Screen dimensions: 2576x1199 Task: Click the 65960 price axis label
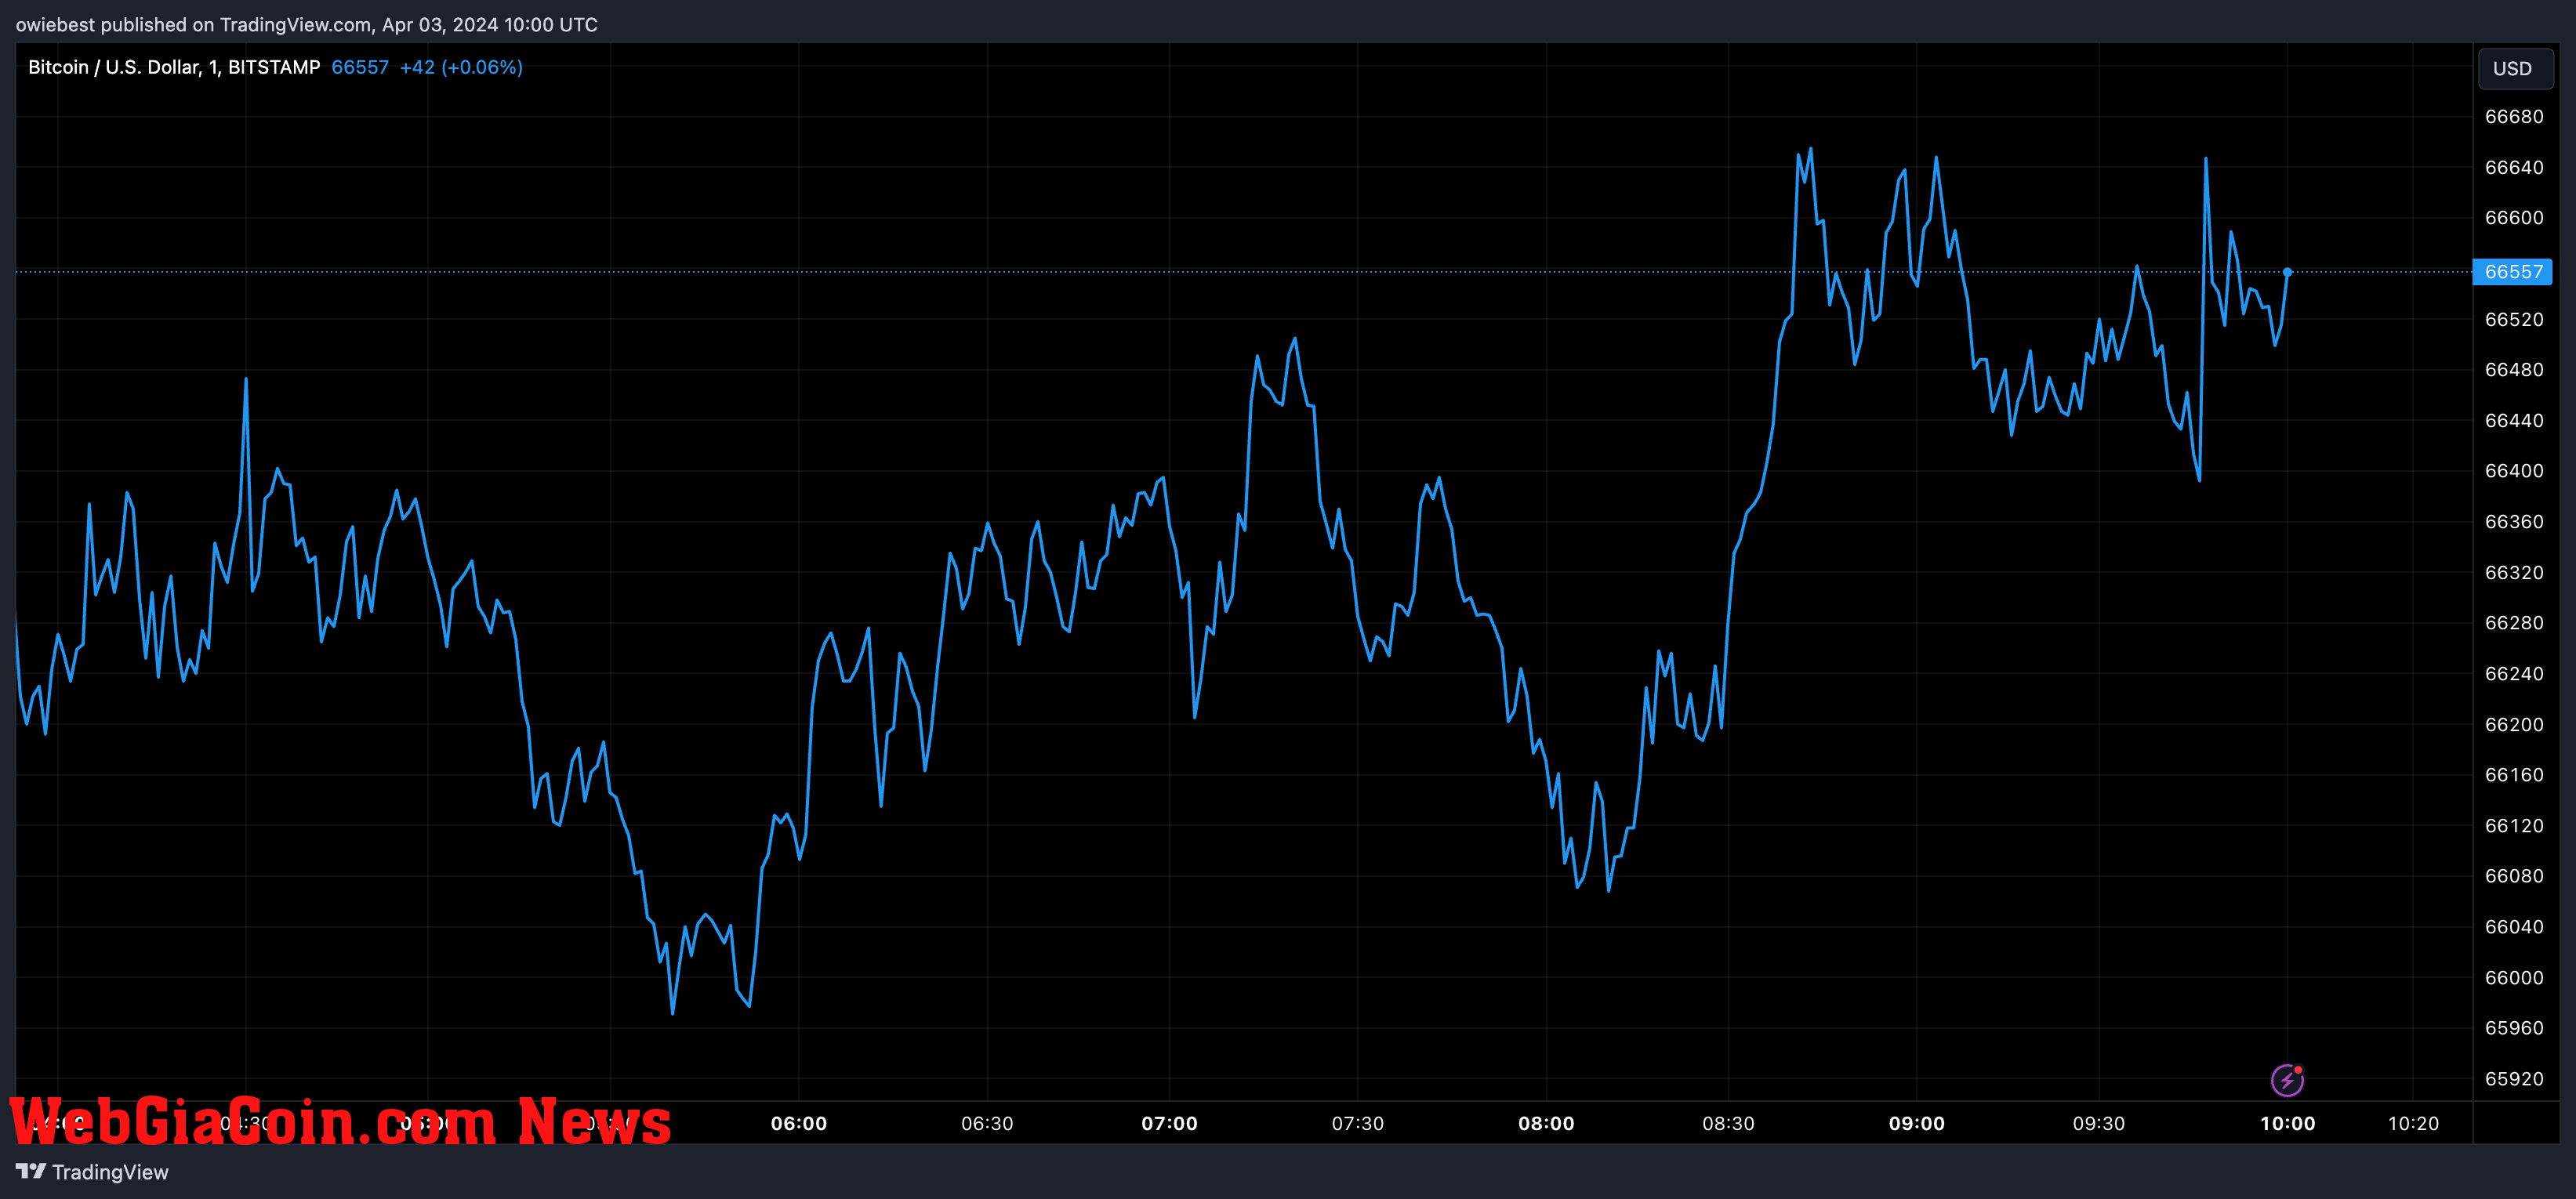pos(2514,1028)
